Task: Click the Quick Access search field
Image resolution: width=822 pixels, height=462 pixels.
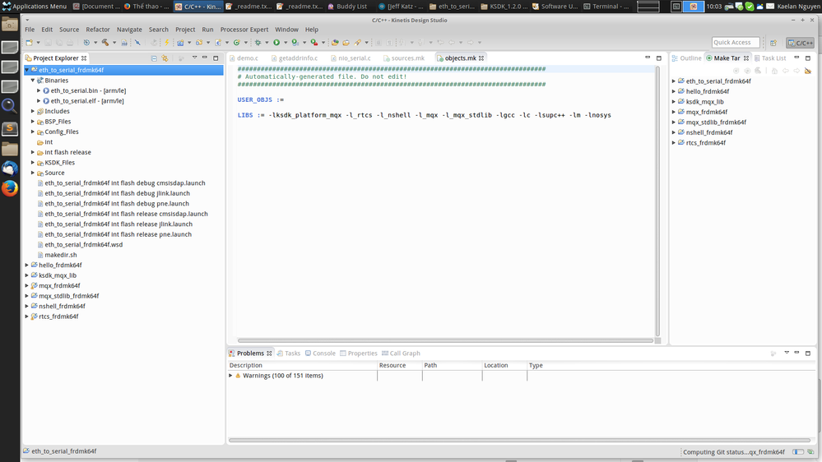Action: 736,43
